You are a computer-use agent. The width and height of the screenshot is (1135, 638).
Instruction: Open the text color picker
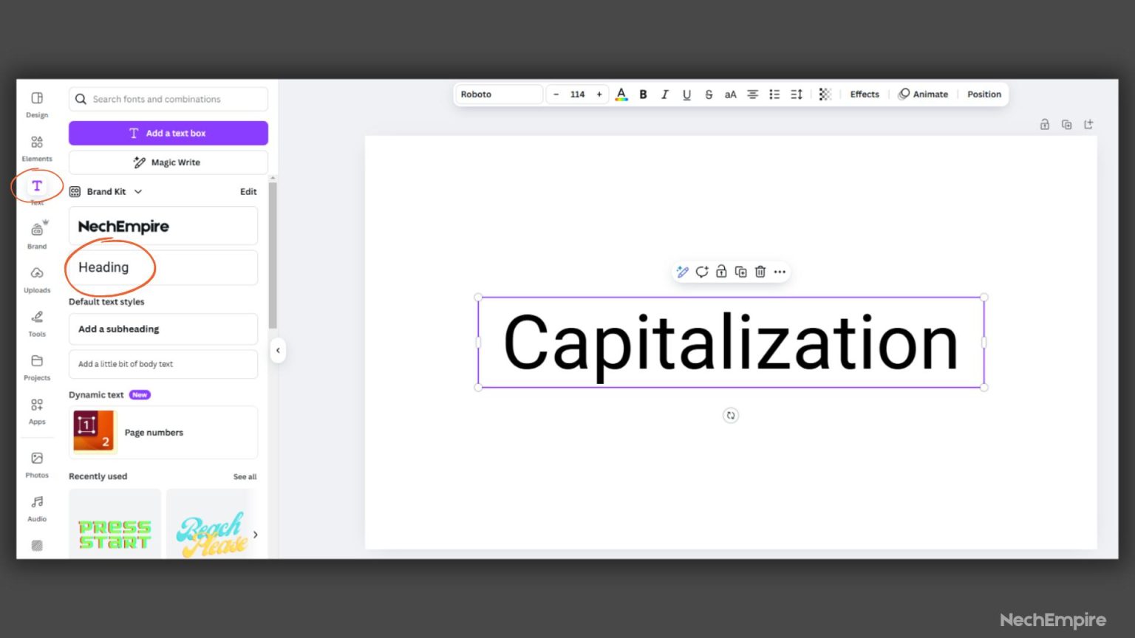coord(621,95)
